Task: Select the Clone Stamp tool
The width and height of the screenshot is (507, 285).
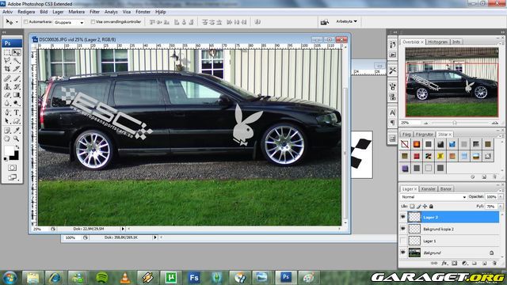Action: coord(7,86)
